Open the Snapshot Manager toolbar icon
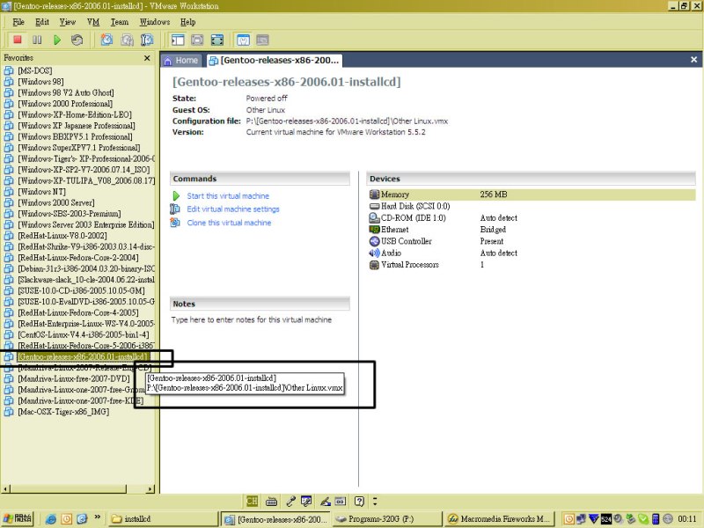The width and height of the screenshot is (704, 528). 147,40
